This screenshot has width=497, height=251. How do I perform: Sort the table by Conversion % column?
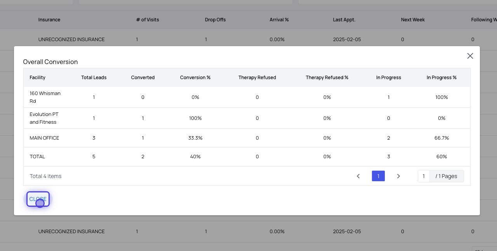tap(195, 78)
